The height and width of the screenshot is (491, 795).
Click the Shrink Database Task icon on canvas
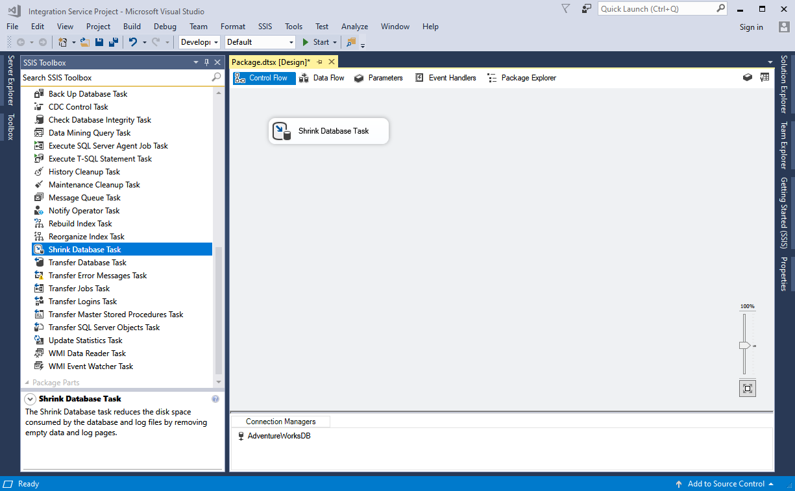point(282,131)
